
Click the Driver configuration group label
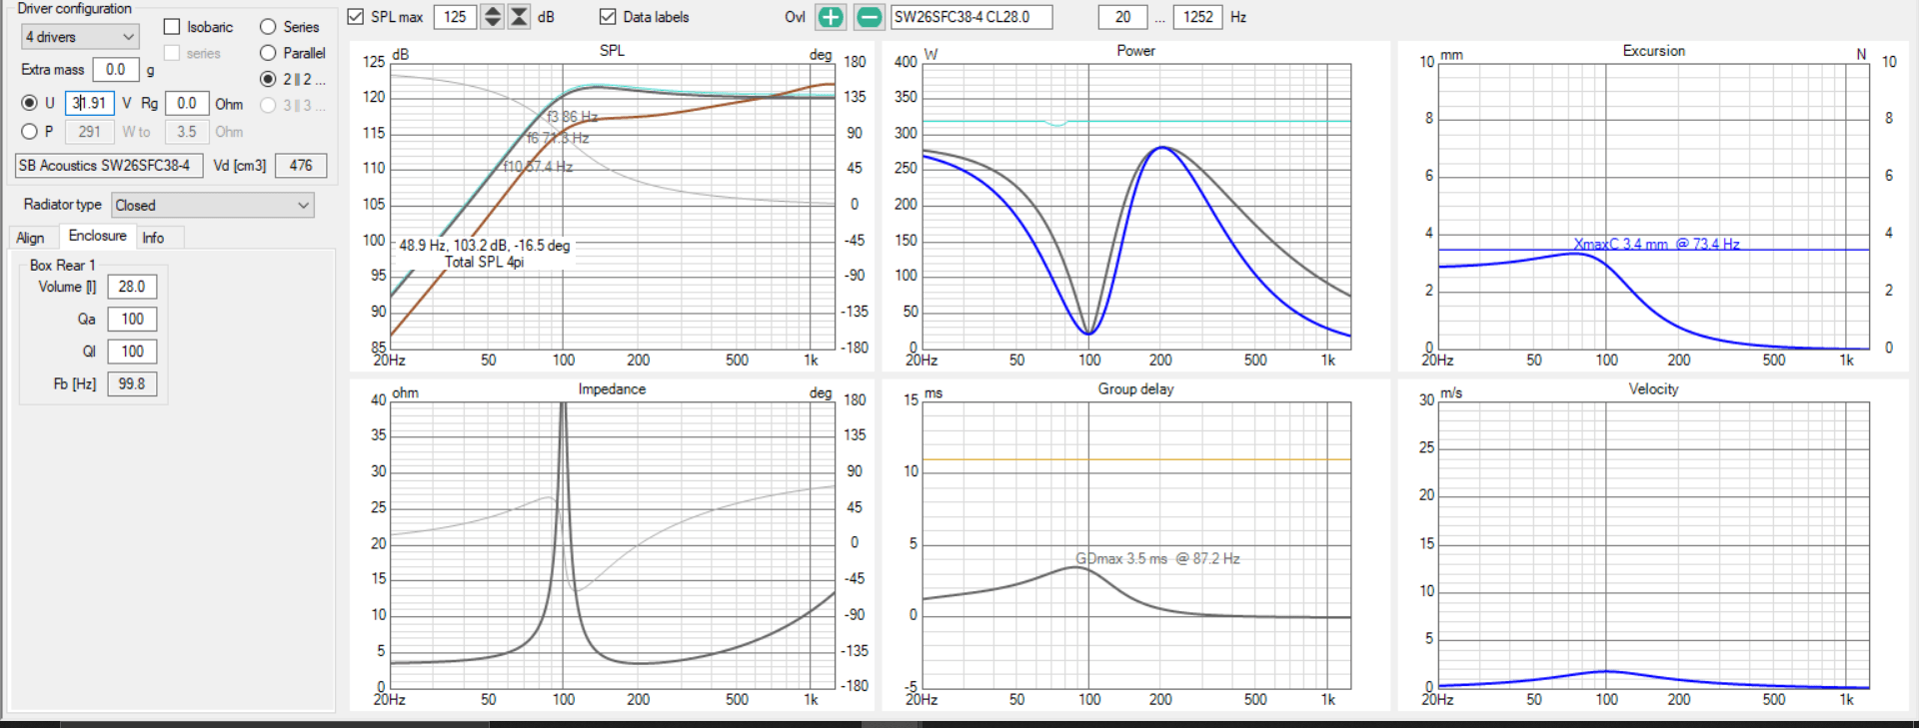[x=74, y=8]
